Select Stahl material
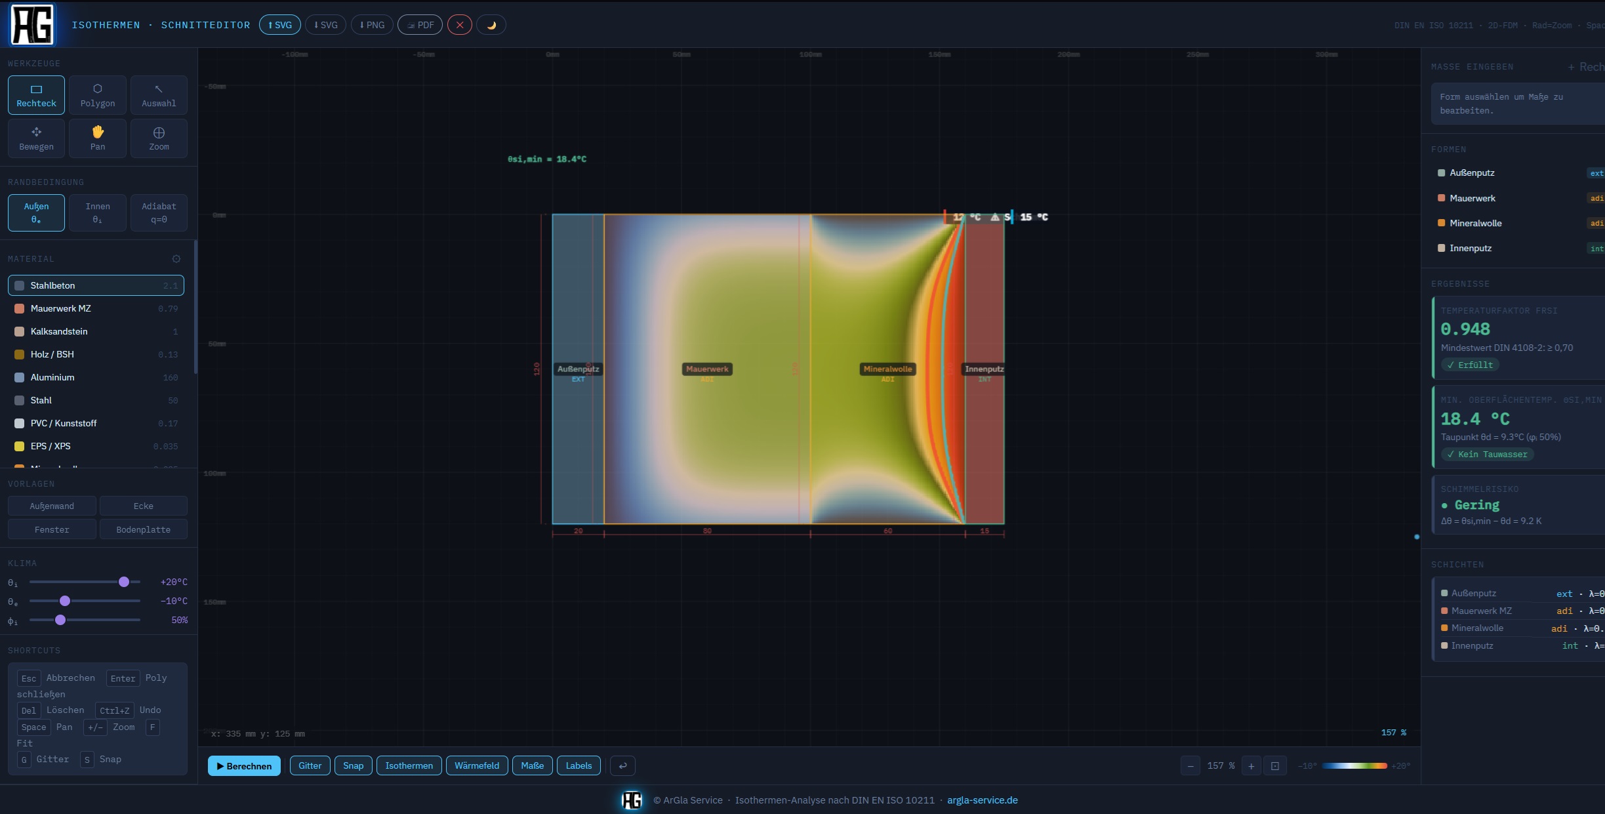Viewport: 1605px width, 814px height. pos(96,400)
